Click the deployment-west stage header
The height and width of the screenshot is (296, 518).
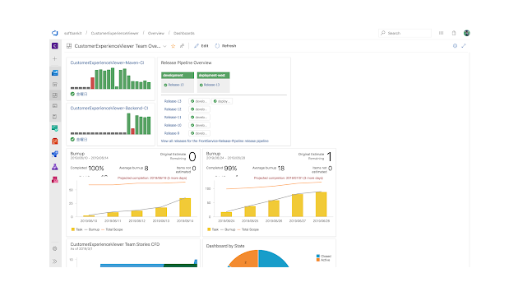(x=214, y=76)
